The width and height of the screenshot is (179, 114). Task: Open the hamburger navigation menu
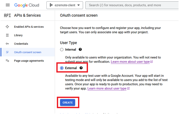[x=8, y=5]
